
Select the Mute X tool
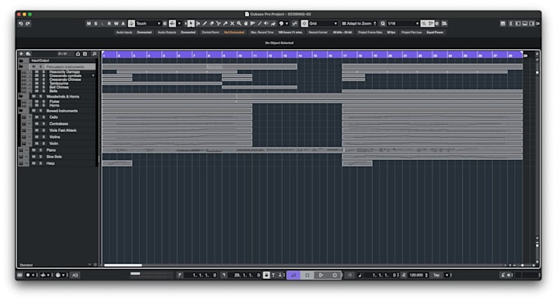232,24
